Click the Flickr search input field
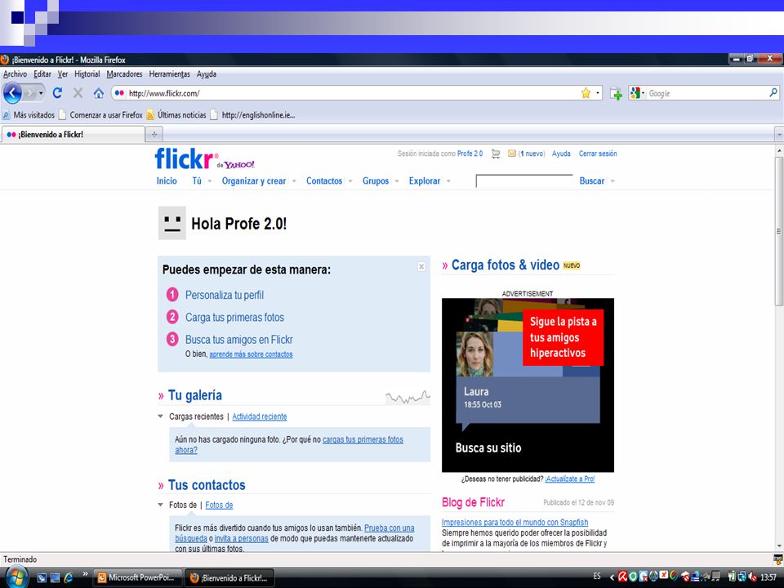784x588 pixels. [524, 181]
